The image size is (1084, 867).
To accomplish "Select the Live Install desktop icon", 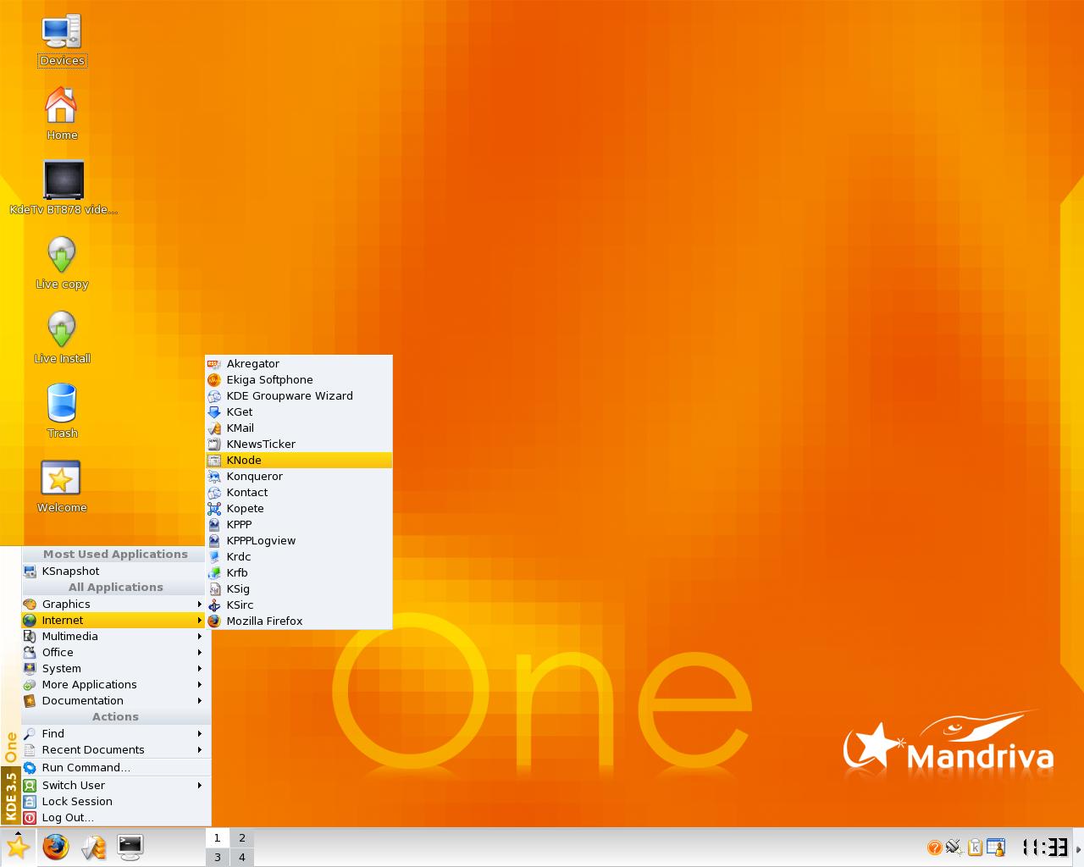I will click(x=62, y=337).
